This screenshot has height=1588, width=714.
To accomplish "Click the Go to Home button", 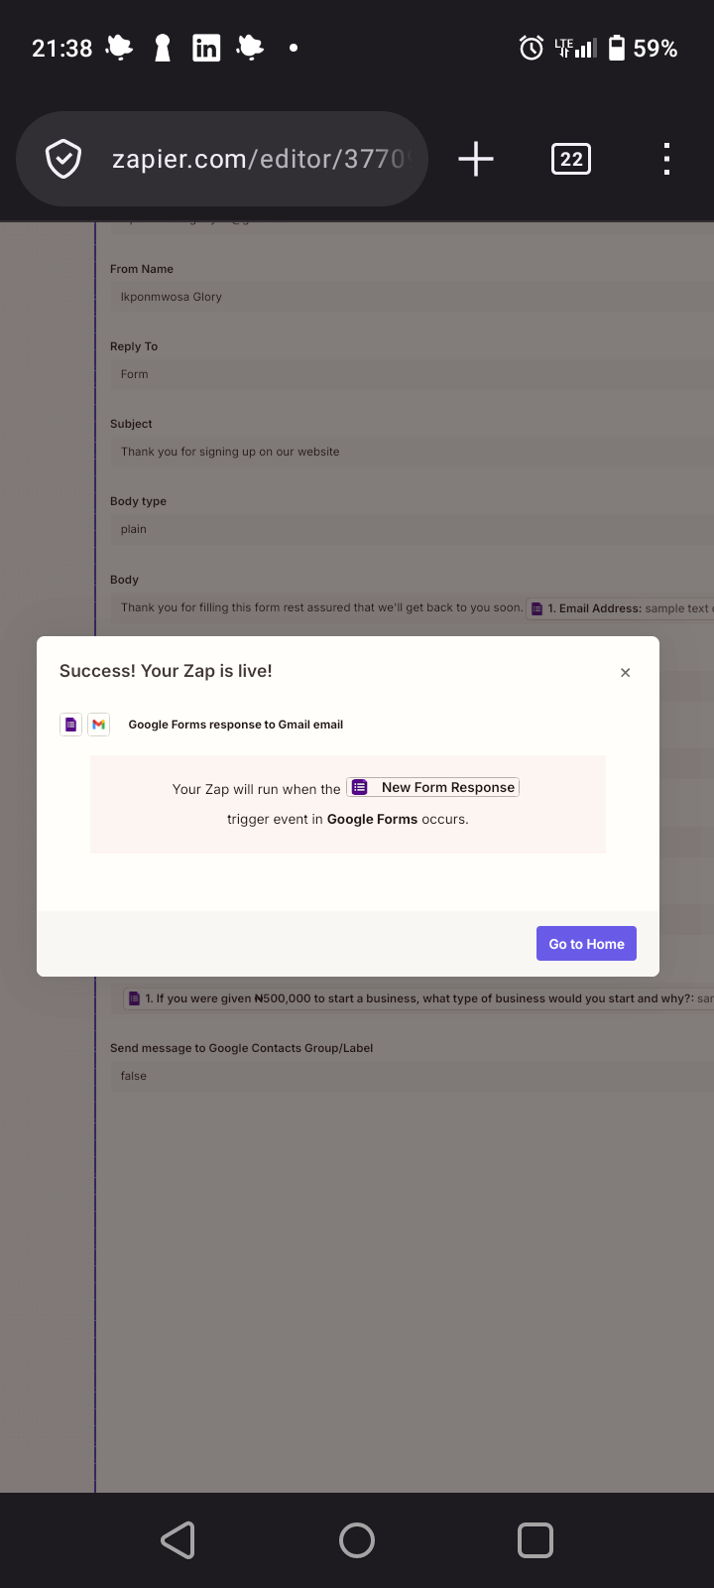I will pyautogui.click(x=586, y=944).
